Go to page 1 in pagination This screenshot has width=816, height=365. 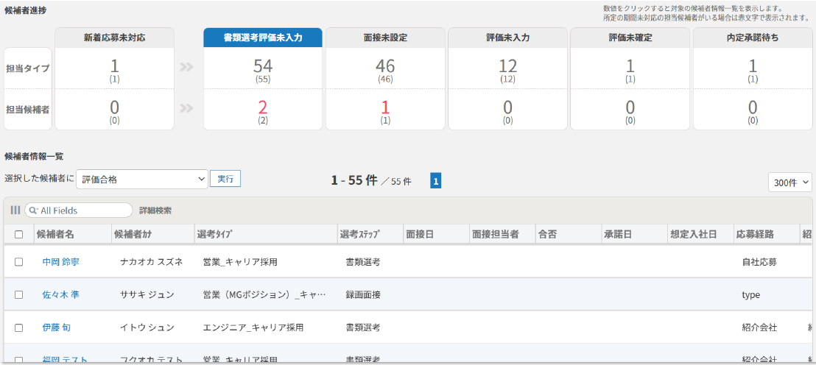(x=435, y=180)
